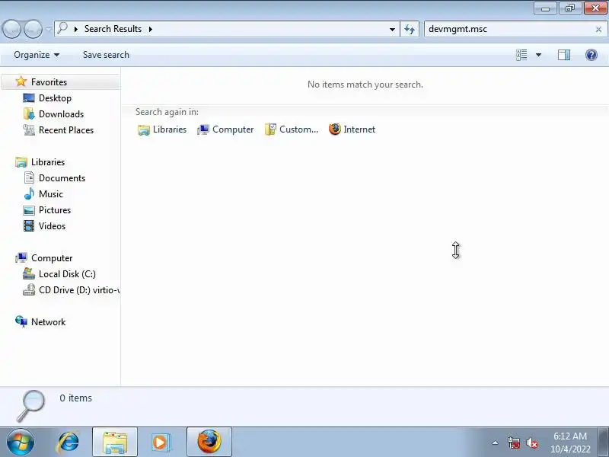
Task: Clear the search box with the X
Action: point(598,29)
